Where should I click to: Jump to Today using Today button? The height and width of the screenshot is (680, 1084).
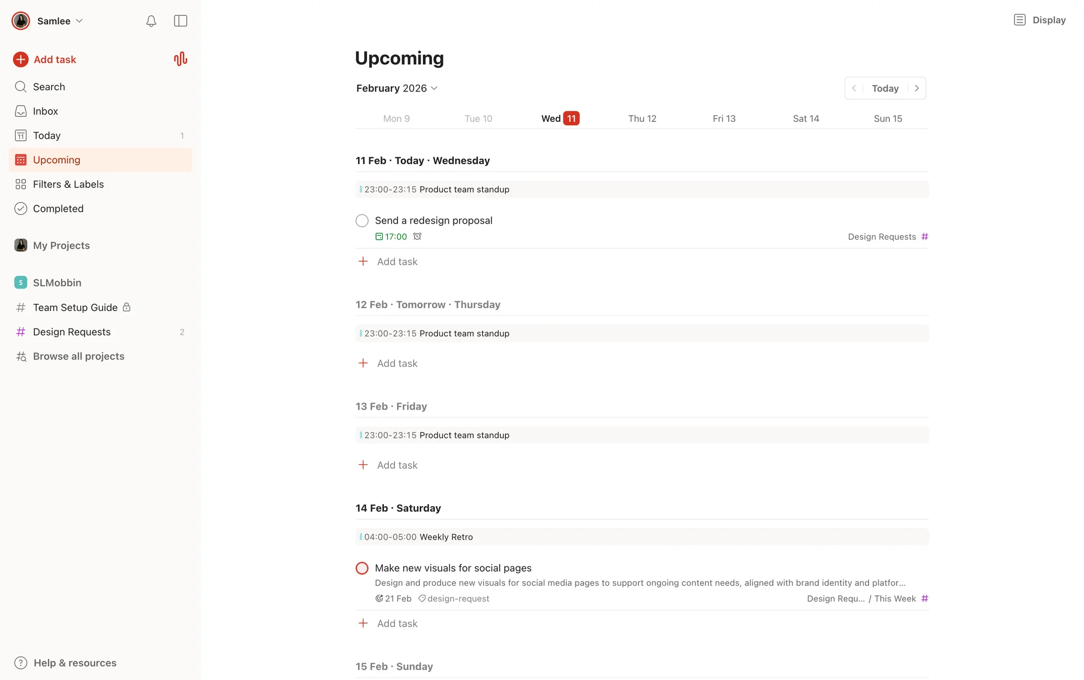pos(885,88)
